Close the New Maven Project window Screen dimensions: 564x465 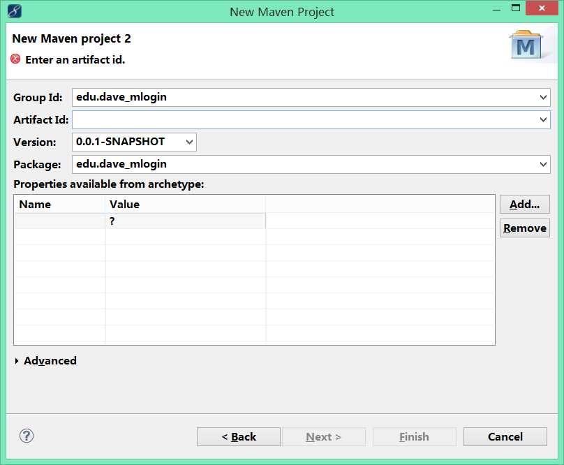(x=542, y=8)
